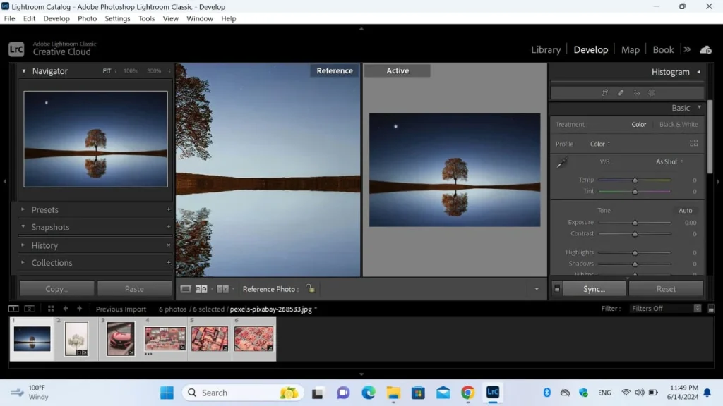Switch to the Map module
Image resolution: width=723 pixels, height=406 pixels.
pos(630,50)
